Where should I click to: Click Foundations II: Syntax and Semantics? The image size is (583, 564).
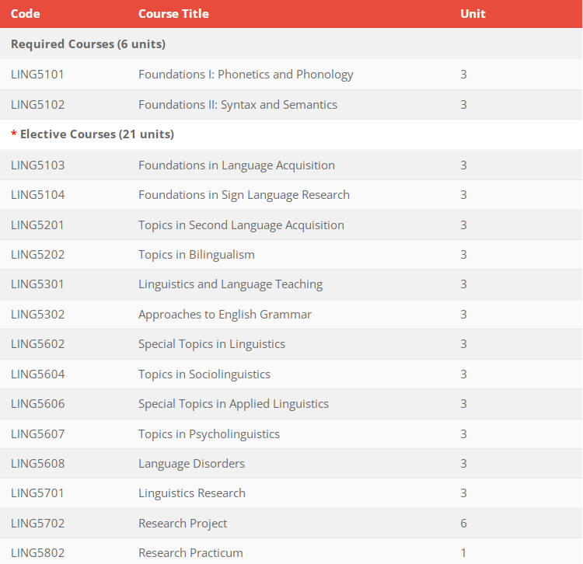coord(237,105)
